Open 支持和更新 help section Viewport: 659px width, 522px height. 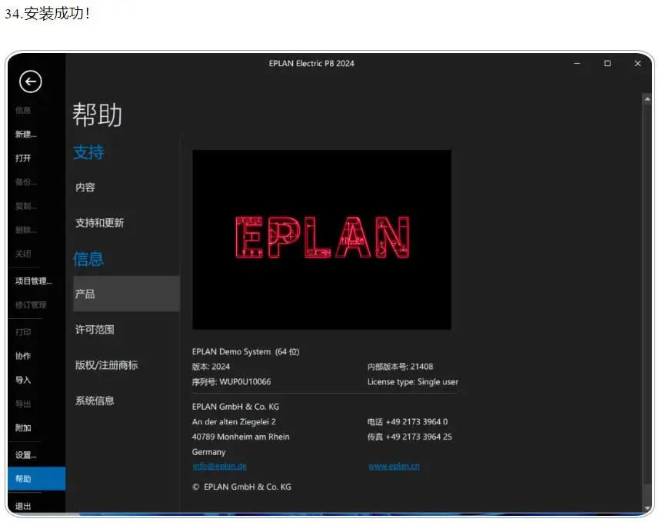point(100,223)
